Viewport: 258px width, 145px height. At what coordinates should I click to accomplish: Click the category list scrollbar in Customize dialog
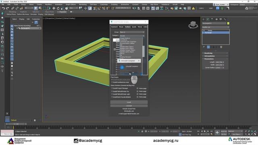pos(144,51)
